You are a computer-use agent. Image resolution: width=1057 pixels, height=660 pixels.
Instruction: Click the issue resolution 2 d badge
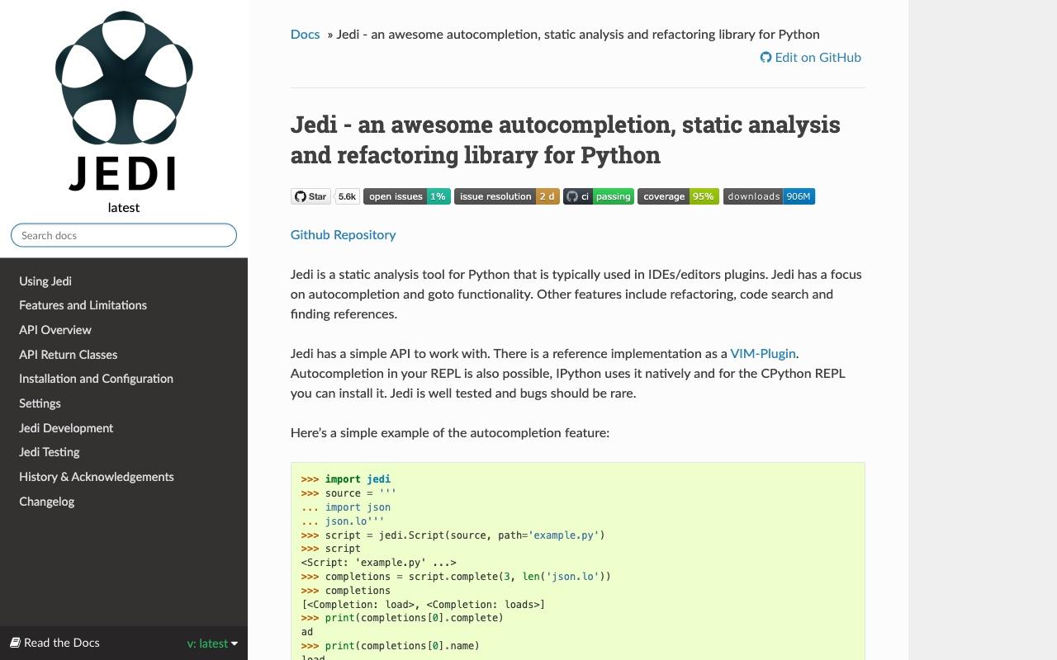507,196
